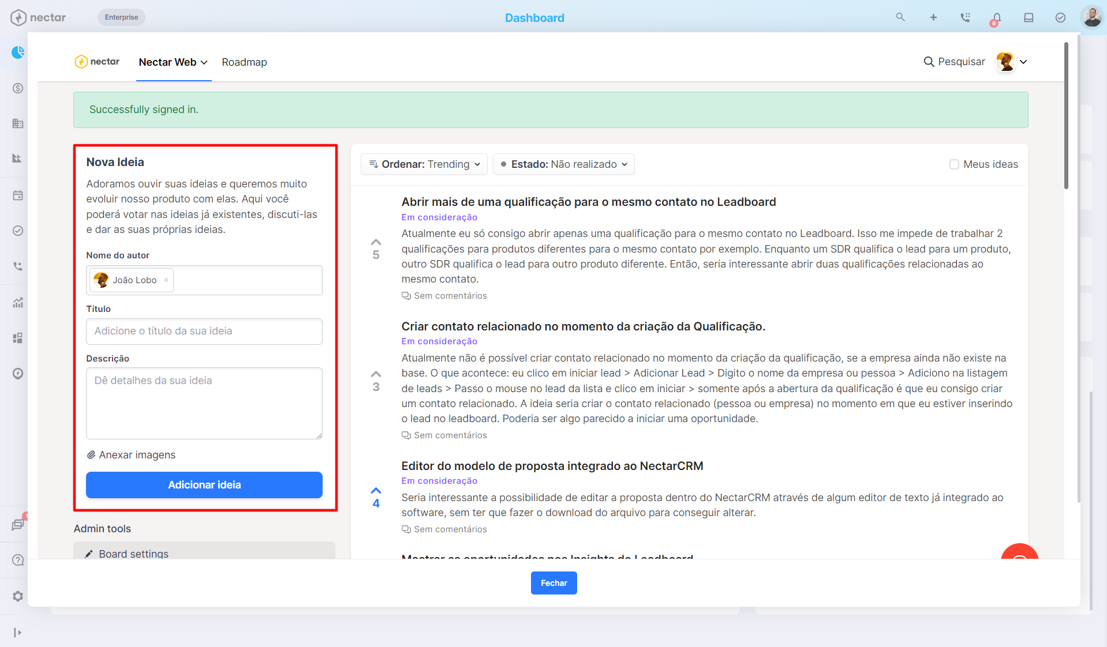Focus the 'Título' input field
The image size is (1107, 647).
point(204,332)
